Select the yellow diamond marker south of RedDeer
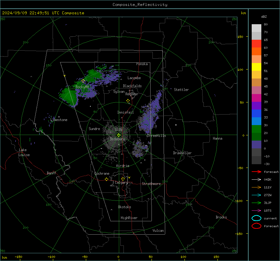This screenshot has width=280, height=261. click(128, 101)
